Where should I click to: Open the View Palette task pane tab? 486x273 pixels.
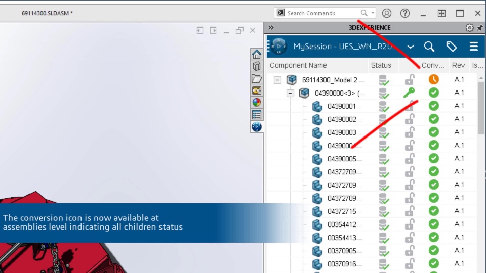(257, 90)
